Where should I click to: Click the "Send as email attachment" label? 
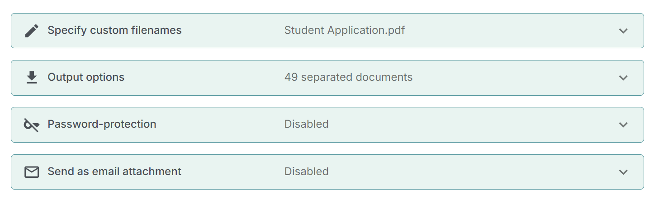coord(114,172)
